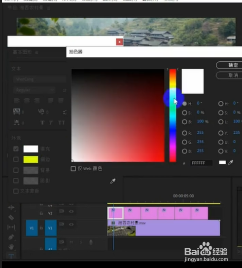
Task: Select the G radio button in picker
Action: [184, 142]
